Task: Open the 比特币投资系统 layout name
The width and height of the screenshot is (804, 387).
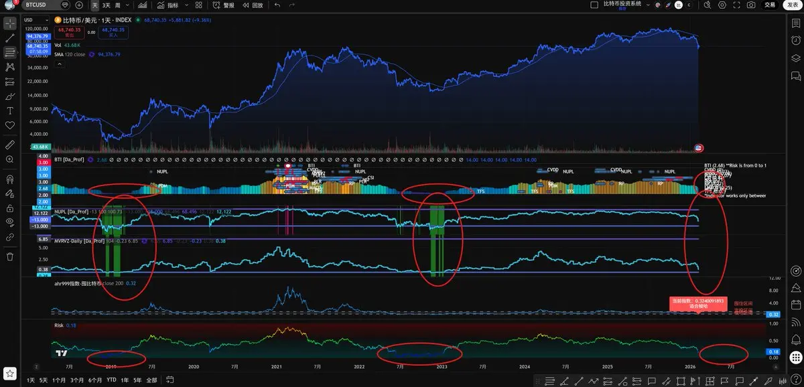Action: click(x=622, y=4)
